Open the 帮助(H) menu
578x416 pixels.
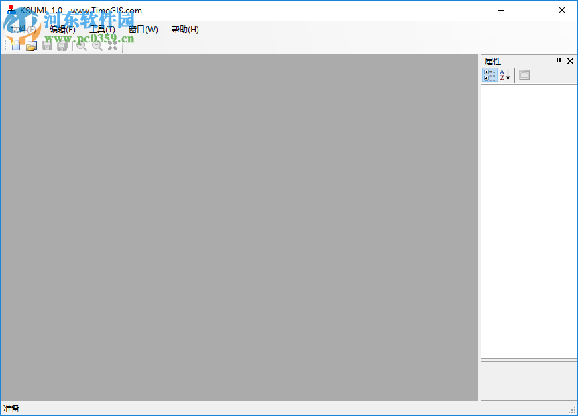(x=184, y=29)
